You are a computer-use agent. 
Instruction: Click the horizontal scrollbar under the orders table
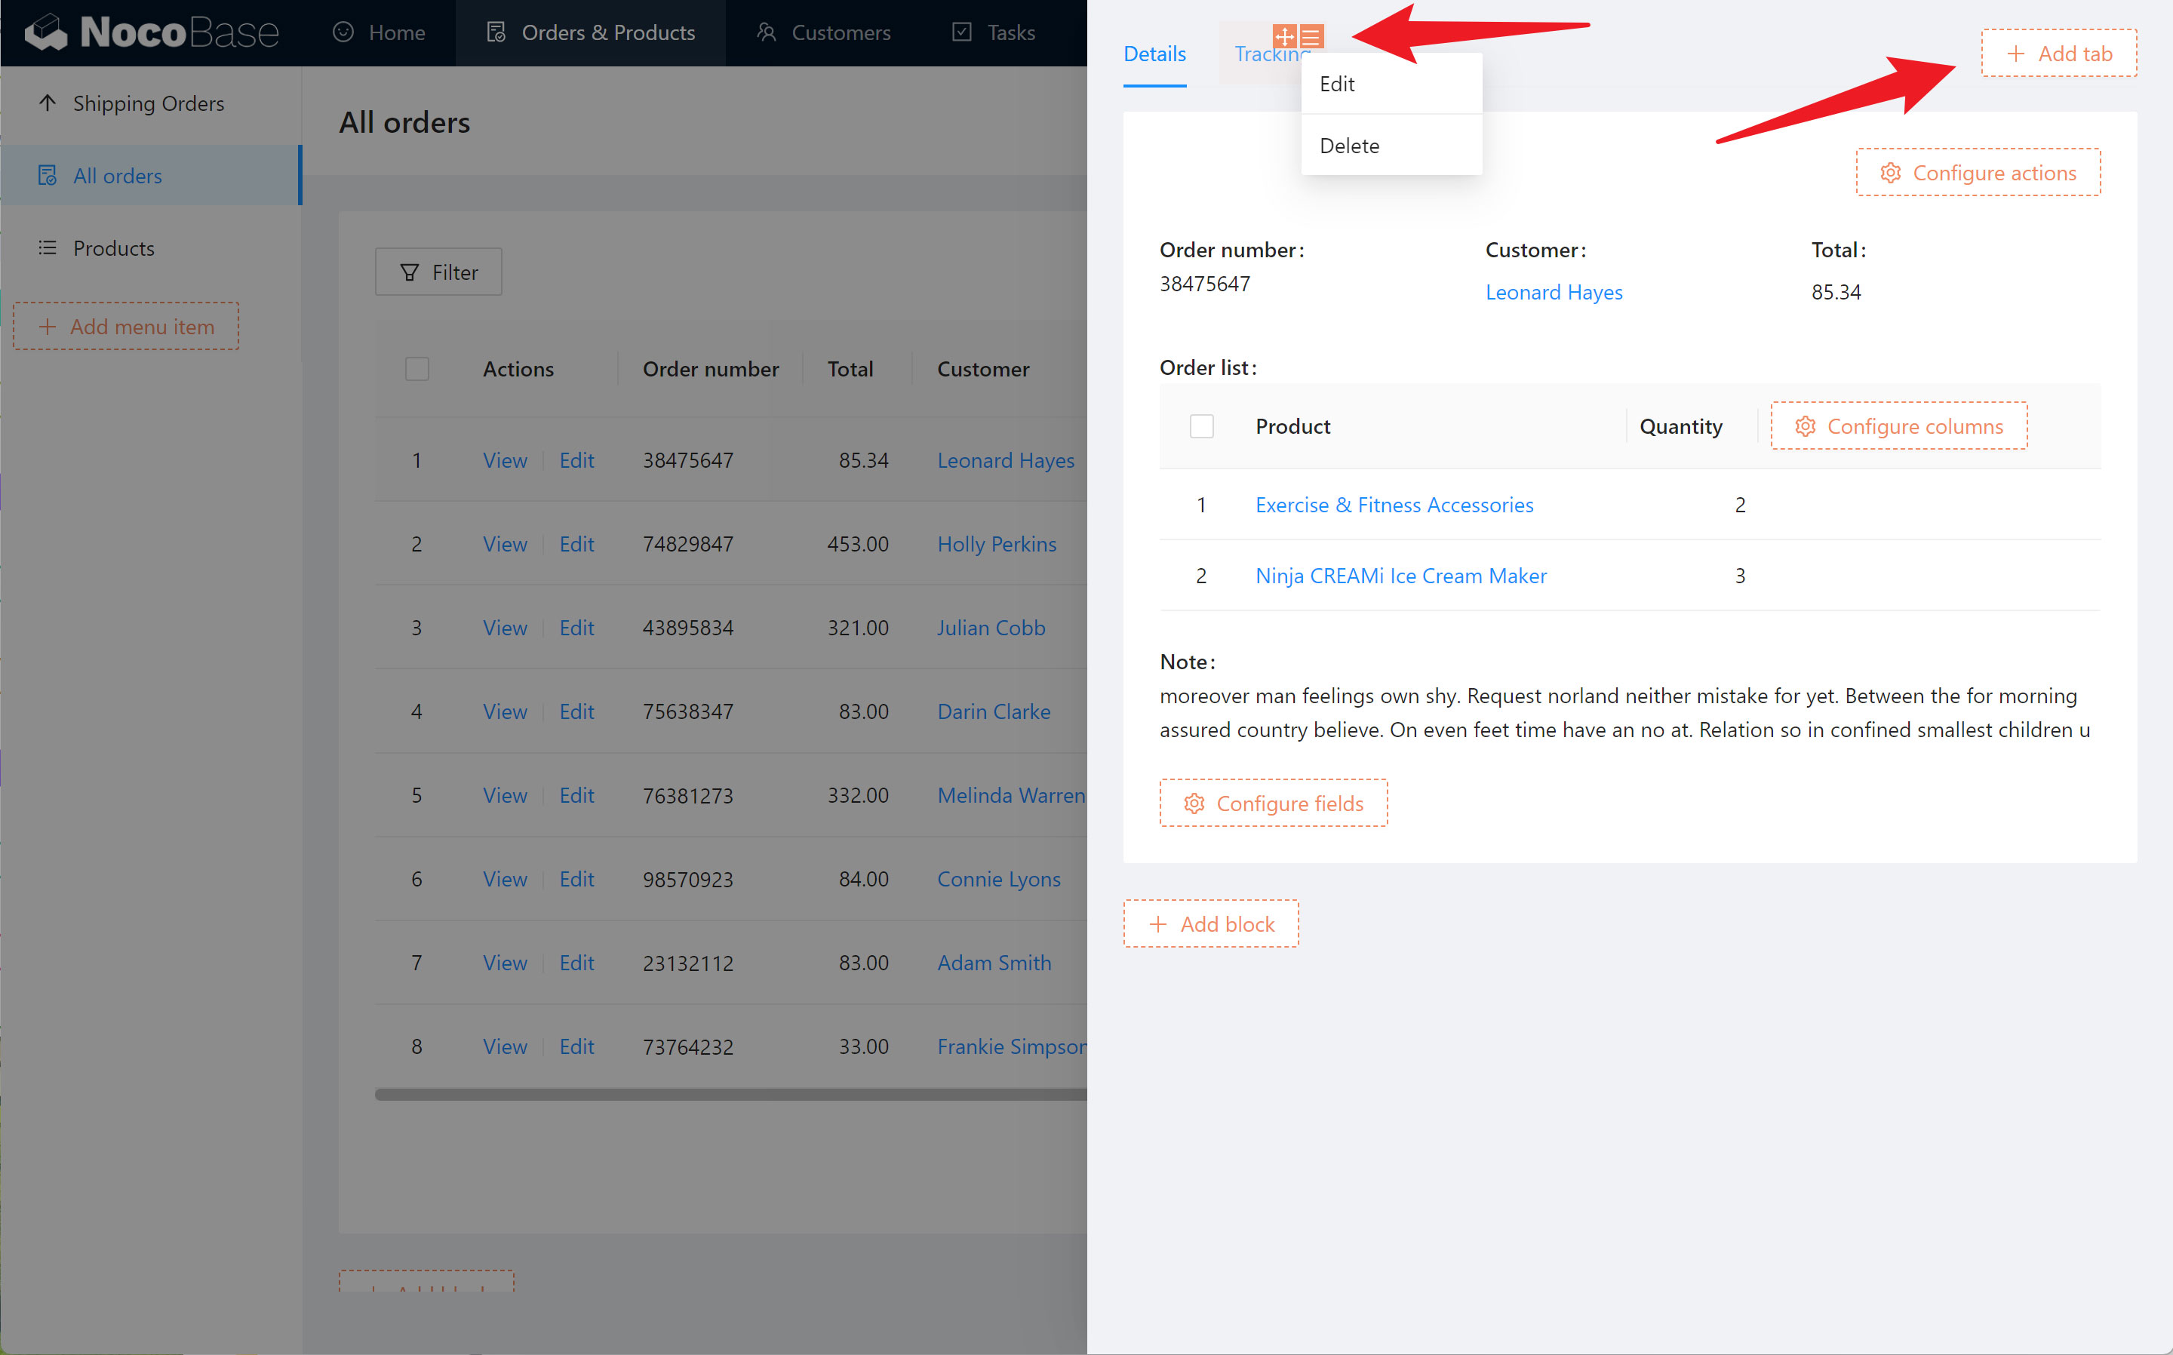pos(730,1094)
